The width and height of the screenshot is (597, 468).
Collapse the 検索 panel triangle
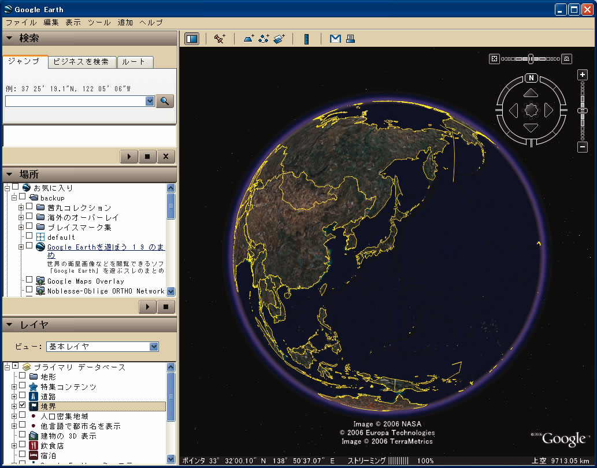click(x=9, y=38)
